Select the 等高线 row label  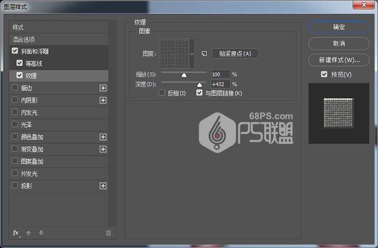coord(34,63)
